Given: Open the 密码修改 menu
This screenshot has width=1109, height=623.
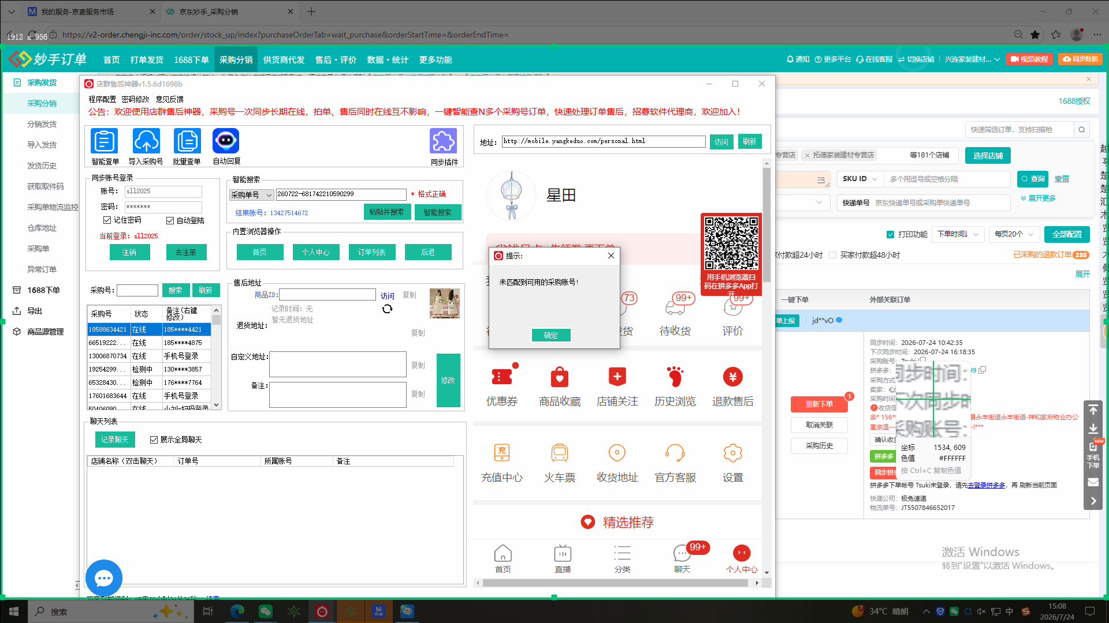Looking at the screenshot, I should (x=135, y=99).
